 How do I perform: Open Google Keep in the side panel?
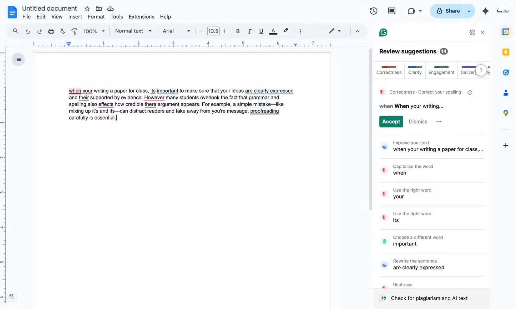click(505, 52)
